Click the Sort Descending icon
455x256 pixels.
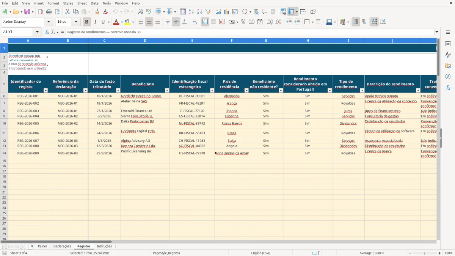[x=200, y=12]
